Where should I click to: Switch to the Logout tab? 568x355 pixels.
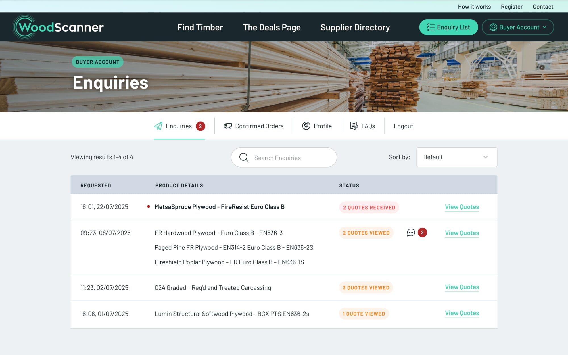(403, 126)
